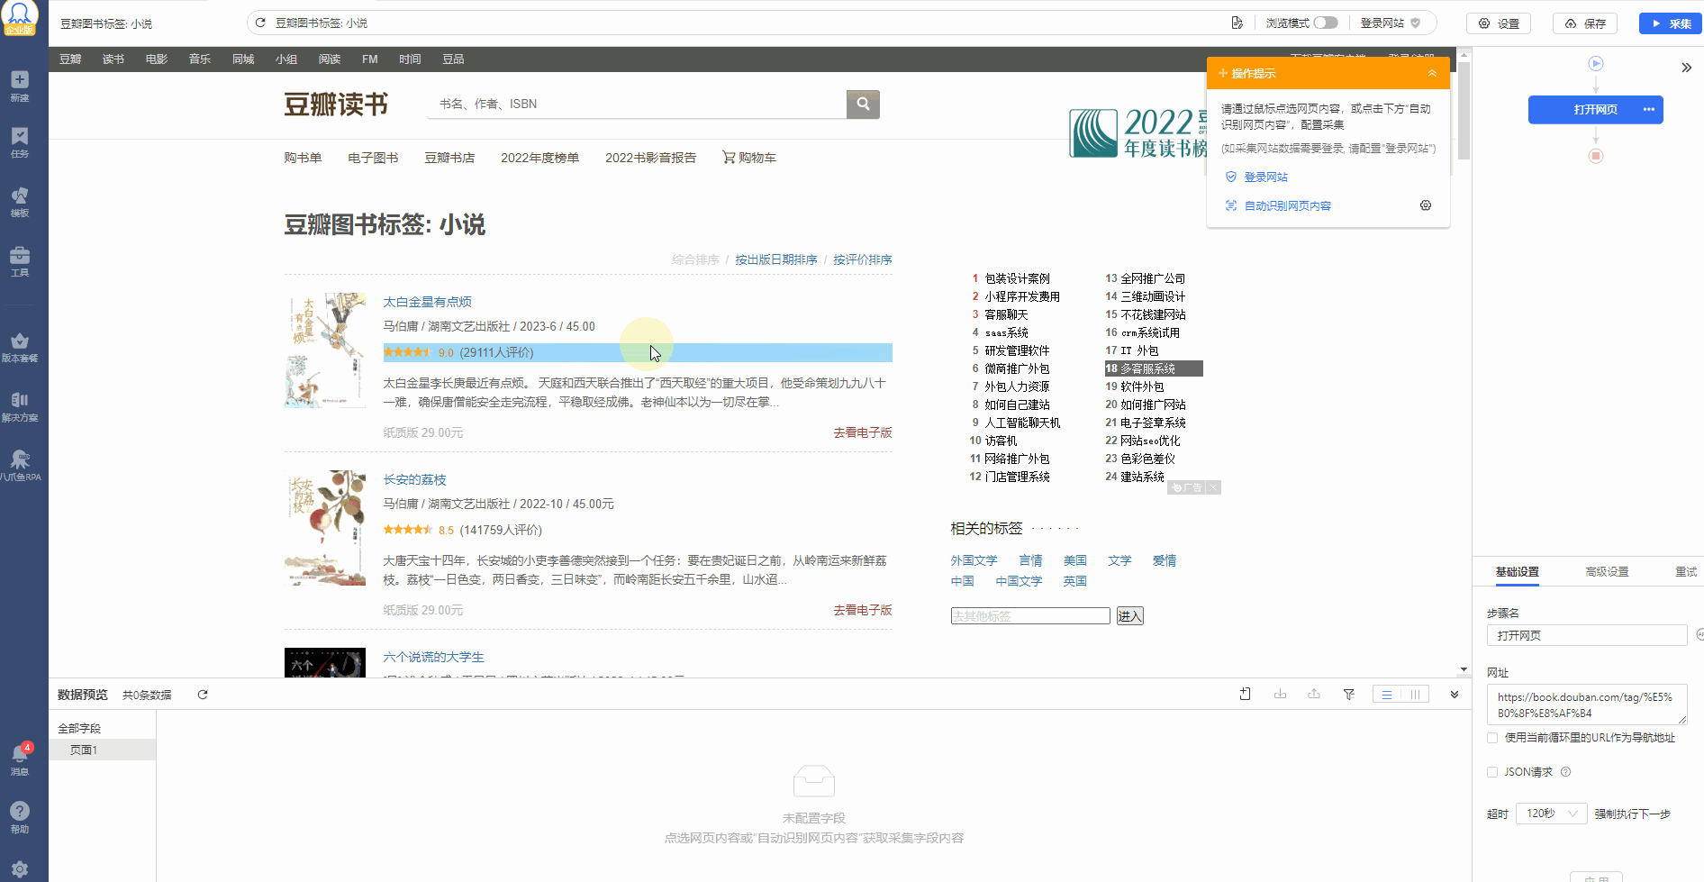Open the 2022年度榜单 nav link
The height and width of the screenshot is (882, 1704).
point(539,158)
